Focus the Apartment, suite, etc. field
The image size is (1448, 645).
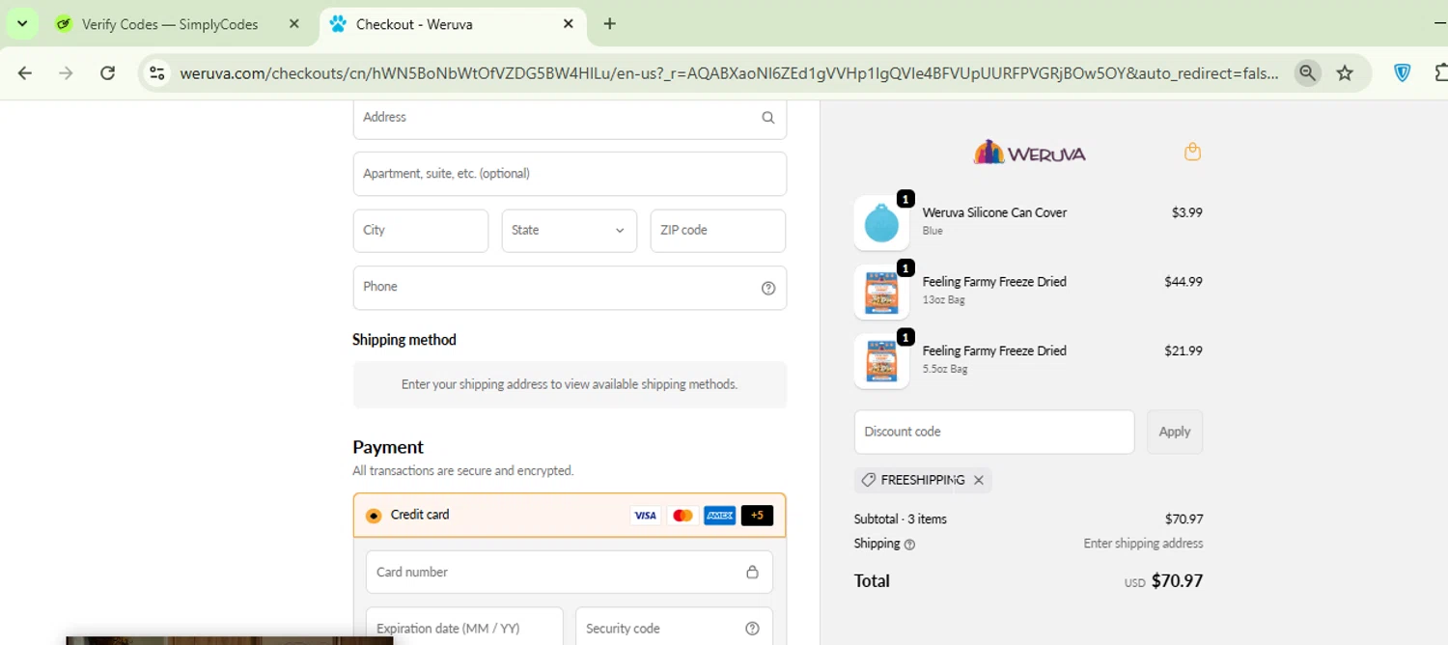[570, 174]
